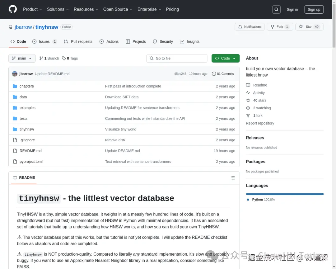Open the Releases heading link
This screenshot has width=336, height=269.
tap(255, 138)
